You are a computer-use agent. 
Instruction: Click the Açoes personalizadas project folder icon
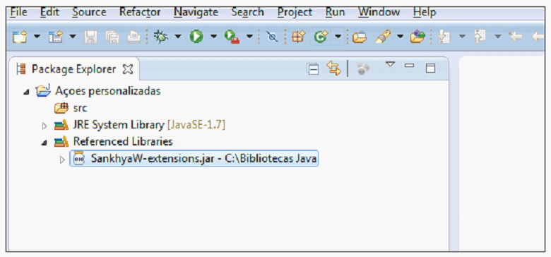click(x=44, y=90)
